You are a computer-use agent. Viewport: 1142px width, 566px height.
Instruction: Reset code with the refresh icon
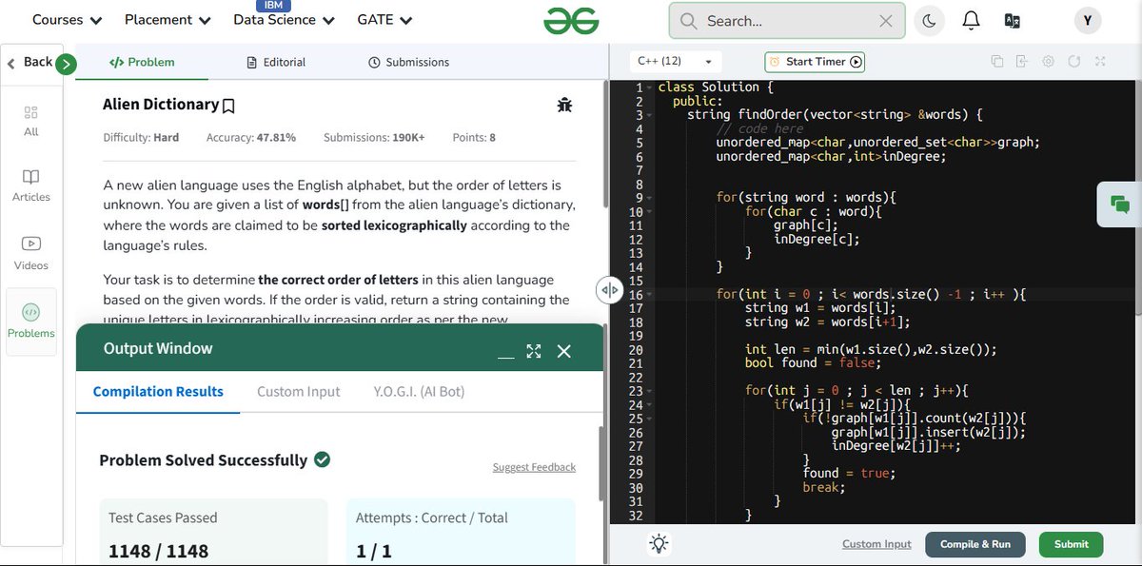tap(1073, 61)
